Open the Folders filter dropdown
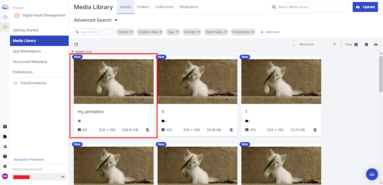 click(125, 32)
